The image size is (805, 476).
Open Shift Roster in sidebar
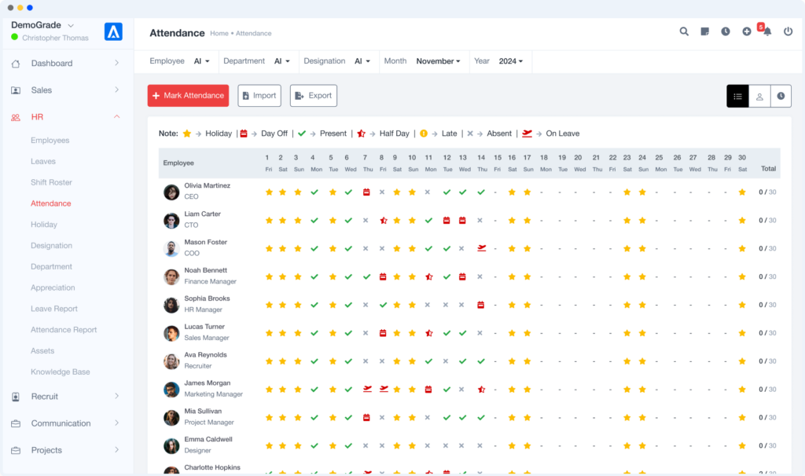pos(51,182)
